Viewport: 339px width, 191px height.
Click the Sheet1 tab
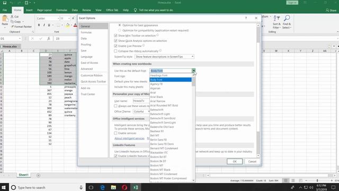click(23, 175)
